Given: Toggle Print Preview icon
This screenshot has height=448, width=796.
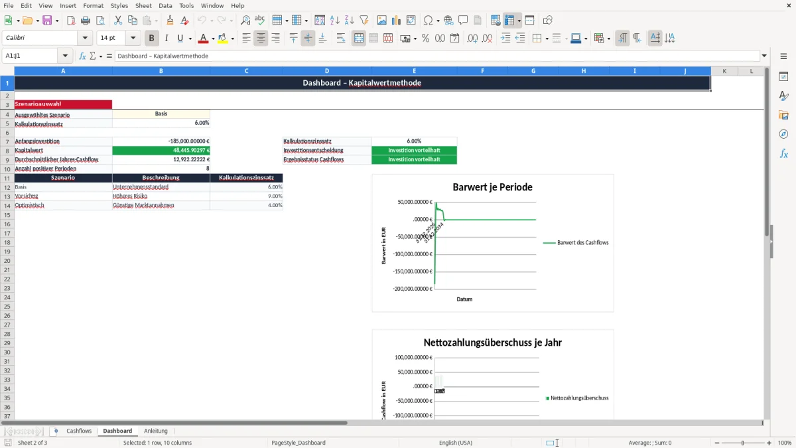Looking at the screenshot, I should (100, 21).
